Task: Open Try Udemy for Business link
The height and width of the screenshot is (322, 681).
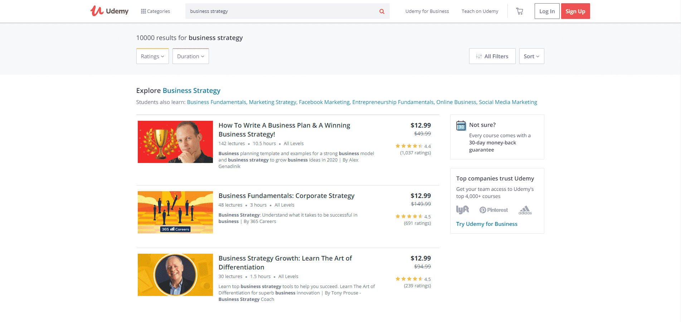Action: (487, 224)
